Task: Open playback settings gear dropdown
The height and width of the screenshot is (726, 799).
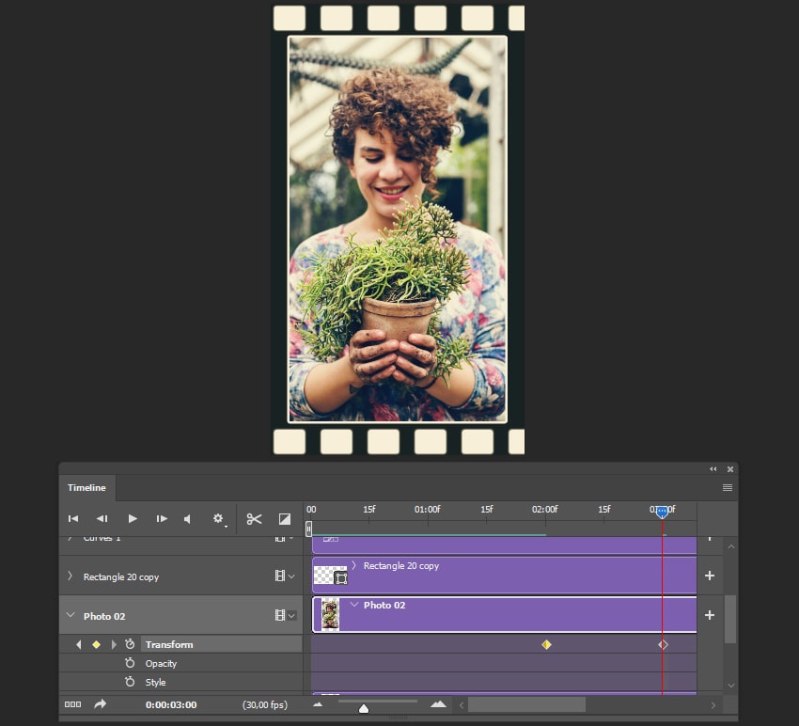Action: [219, 518]
